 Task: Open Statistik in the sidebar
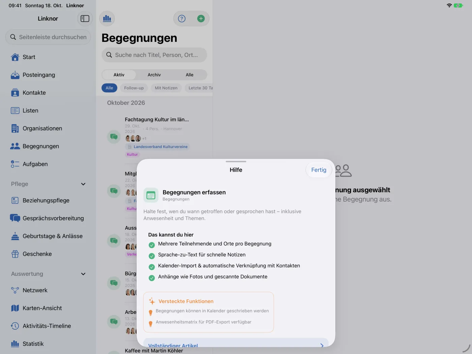click(x=48, y=344)
